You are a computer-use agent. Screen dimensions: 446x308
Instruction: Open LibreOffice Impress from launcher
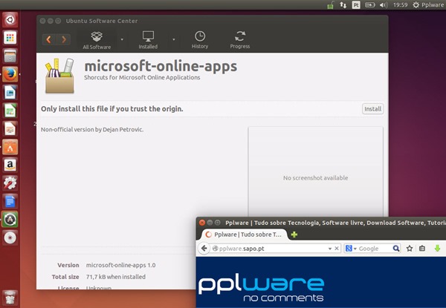[10, 128]
